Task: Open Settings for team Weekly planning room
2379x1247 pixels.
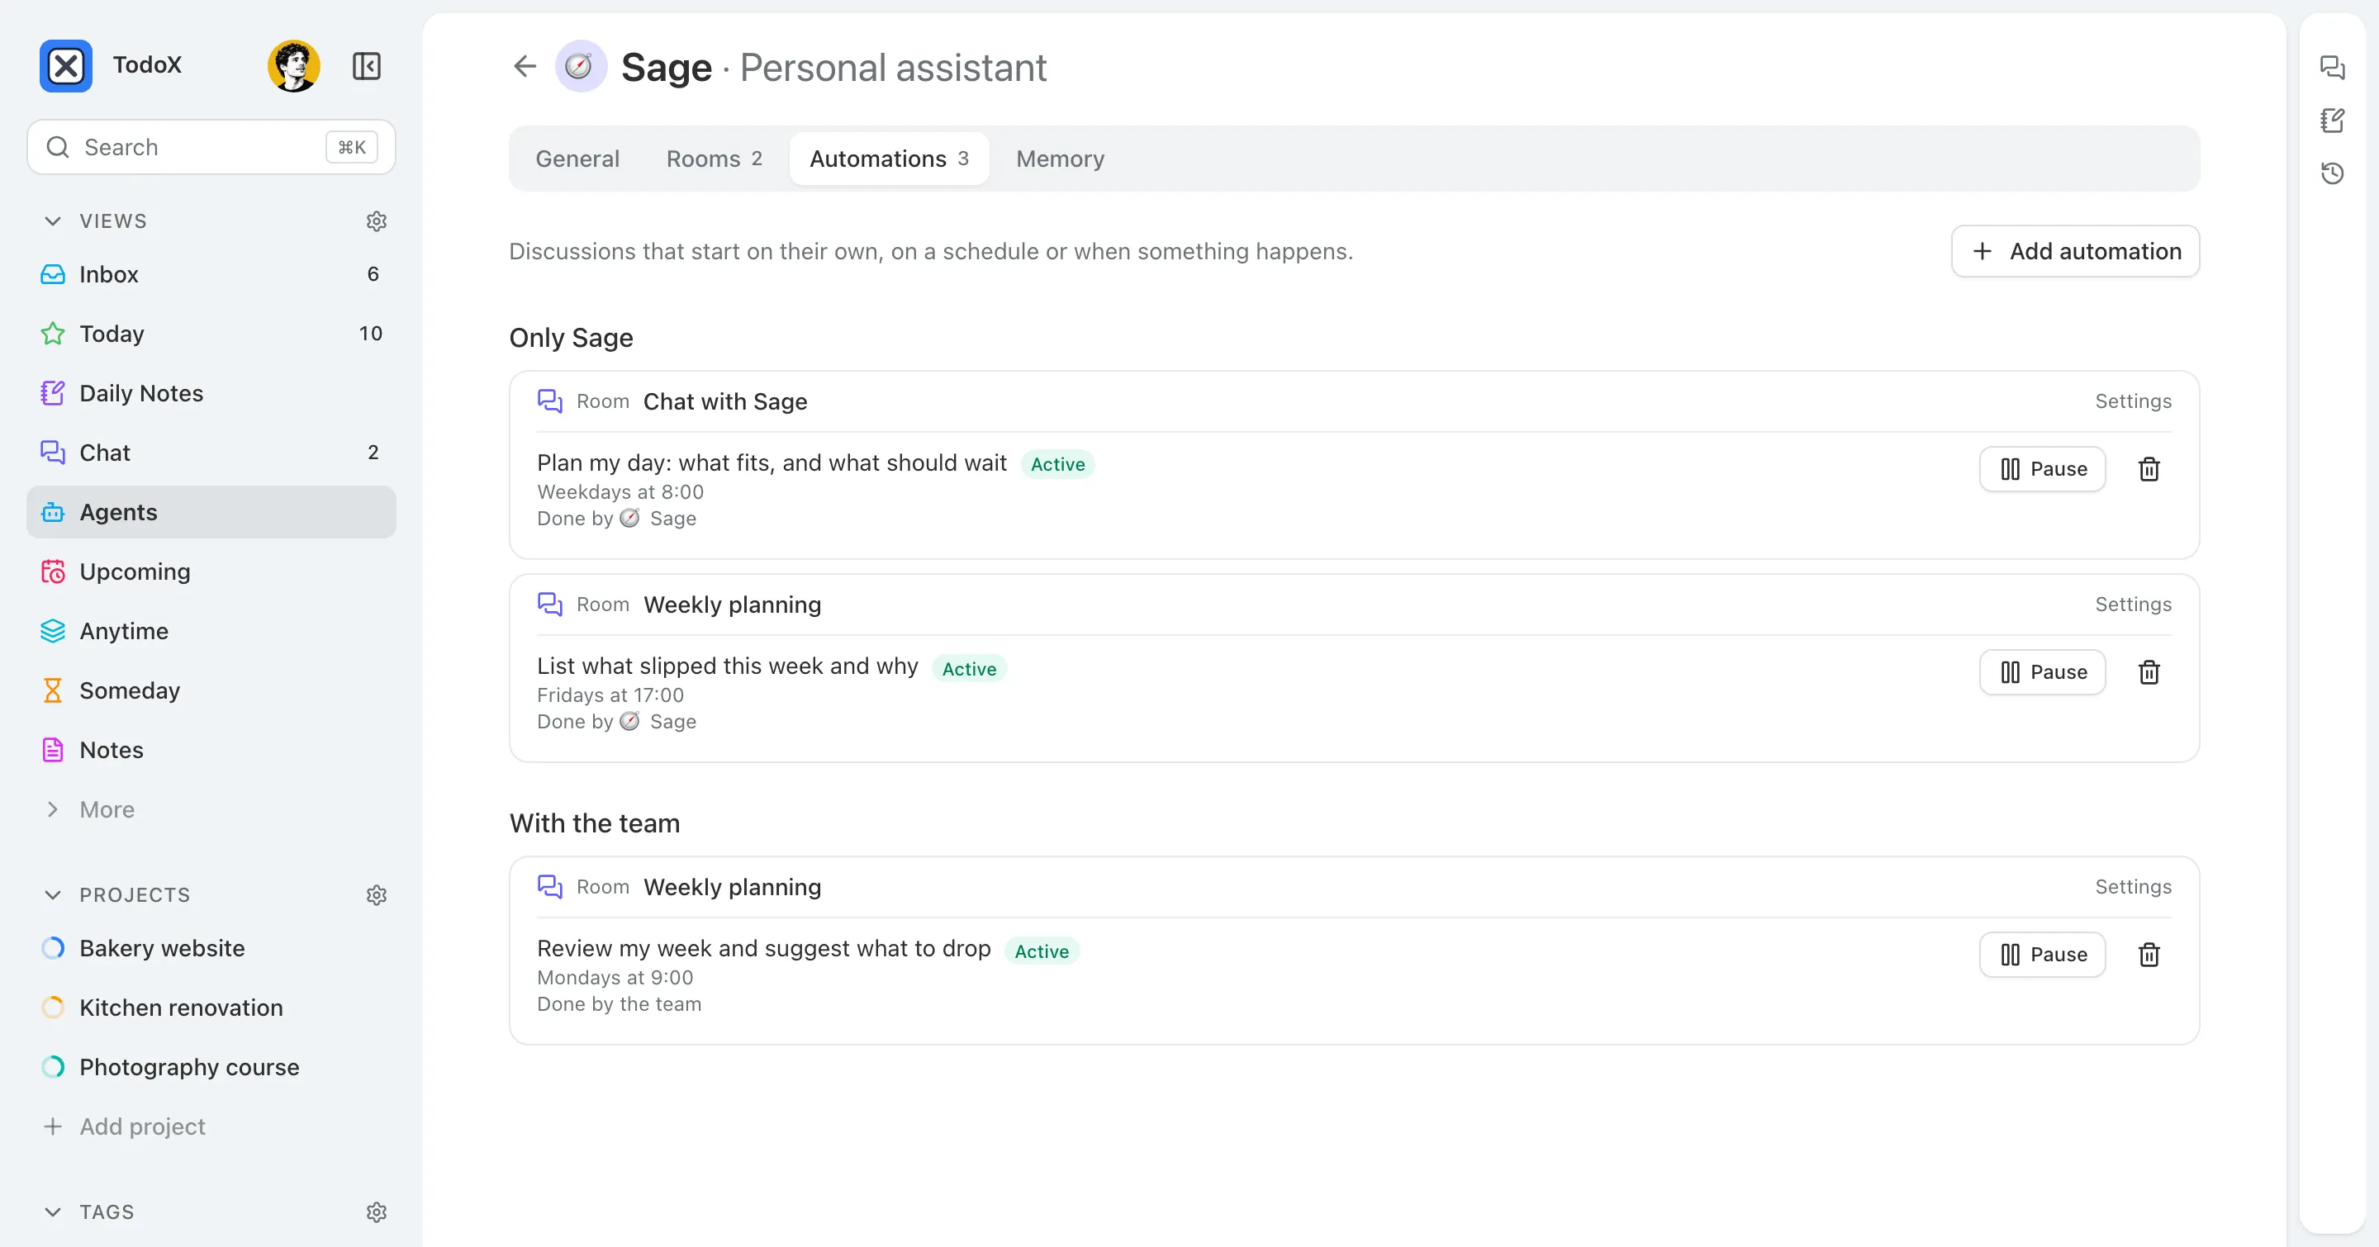Action: click(2132, 886)
